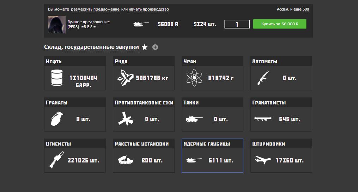
Task: Click the purchase quantity input field
Action: click(237, 24)
